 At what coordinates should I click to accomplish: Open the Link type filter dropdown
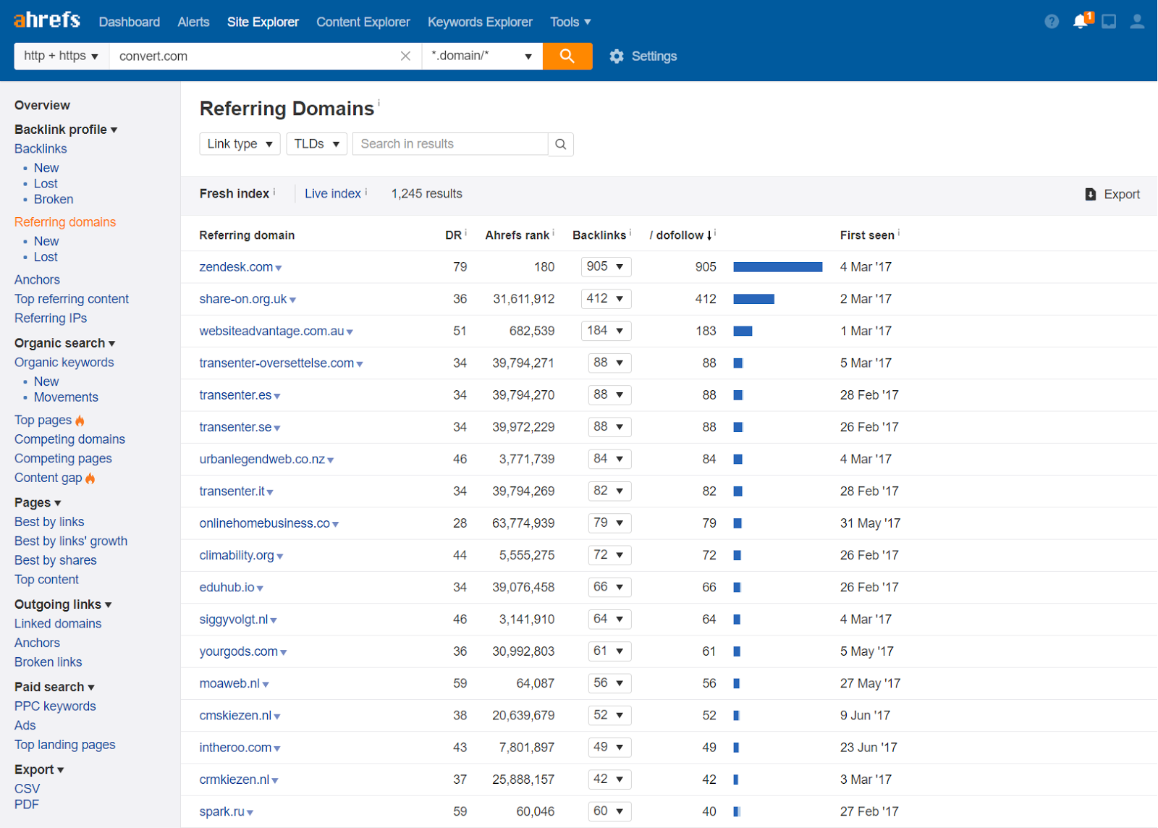coord(240,144)
